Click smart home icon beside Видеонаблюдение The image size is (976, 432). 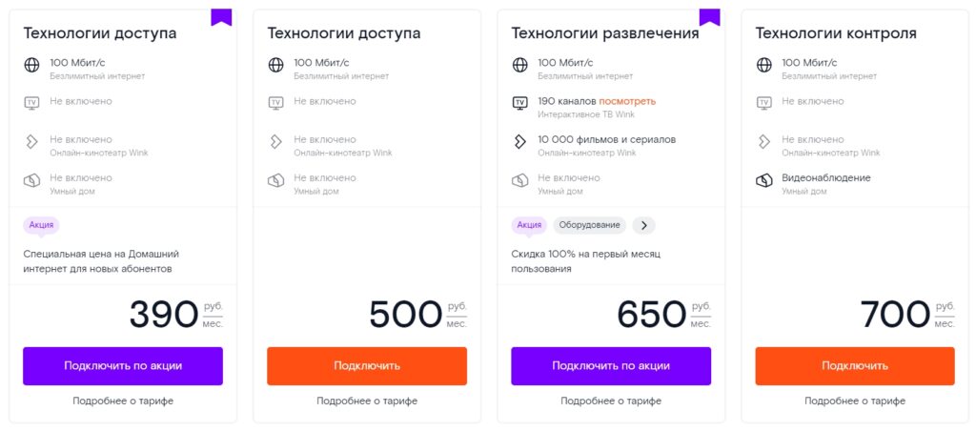click(763, 181)
